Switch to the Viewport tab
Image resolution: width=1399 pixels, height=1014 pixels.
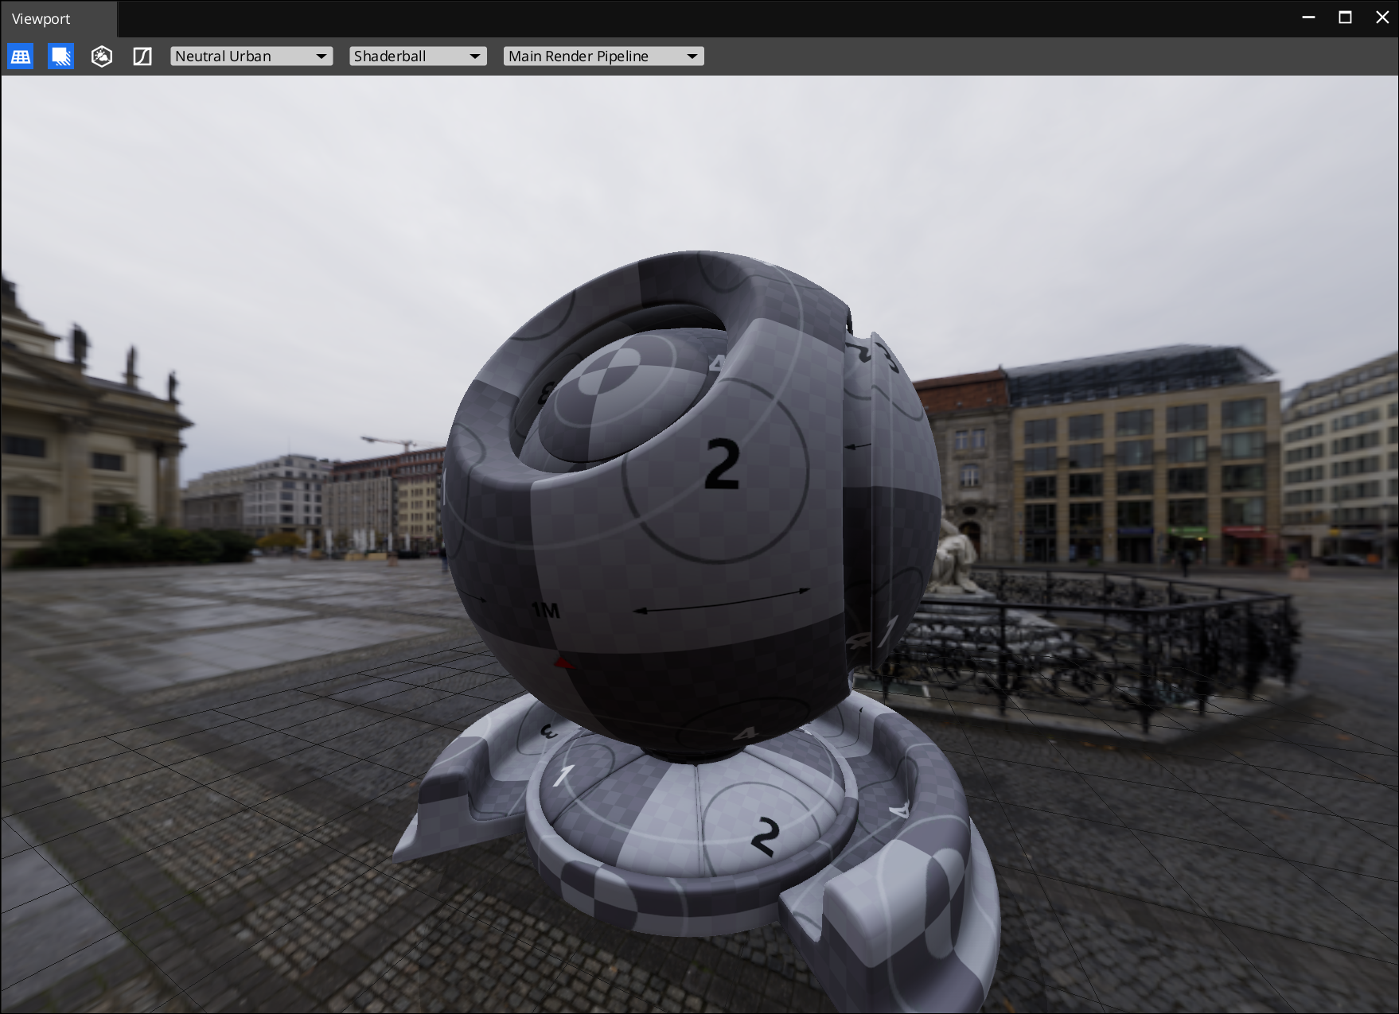41,18
